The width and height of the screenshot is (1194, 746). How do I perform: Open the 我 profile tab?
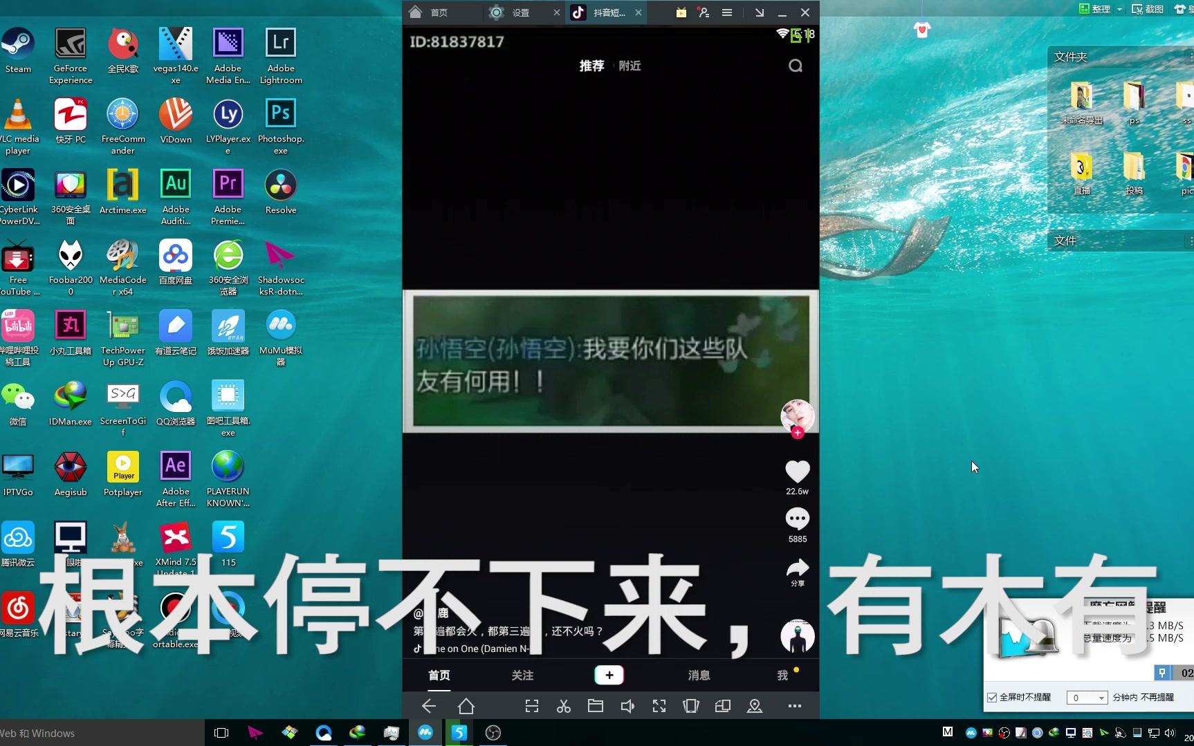782,675
